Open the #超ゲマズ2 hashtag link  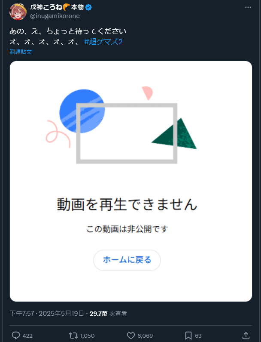[x=103, y=41]
